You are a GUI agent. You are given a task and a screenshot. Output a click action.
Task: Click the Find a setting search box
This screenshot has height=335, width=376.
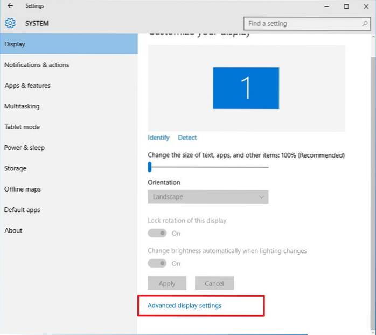pos(301,24)
